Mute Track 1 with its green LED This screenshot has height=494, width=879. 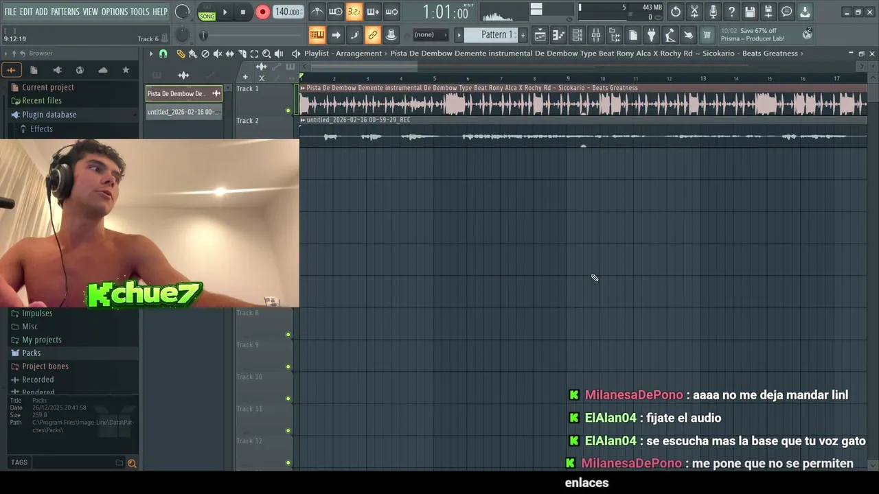point(288,110)
